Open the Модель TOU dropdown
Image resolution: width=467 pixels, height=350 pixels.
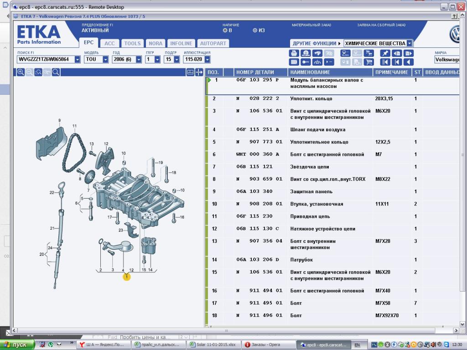105,60
